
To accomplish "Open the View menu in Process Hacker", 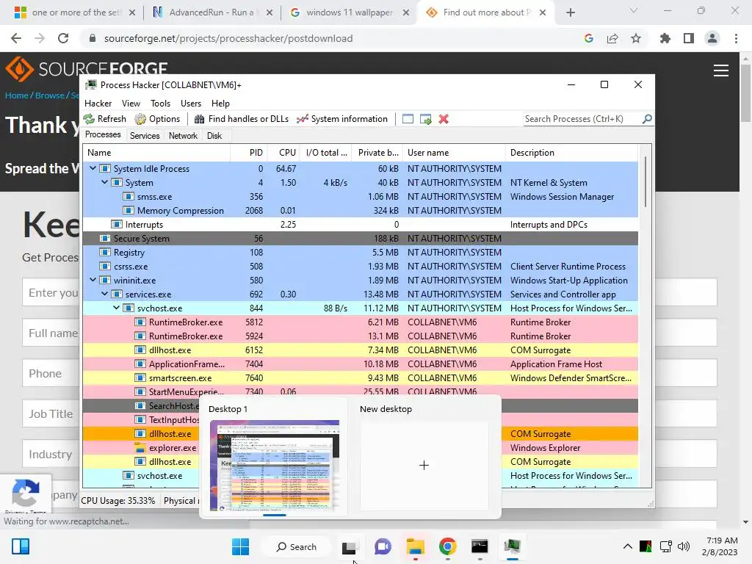I will 131,103.
